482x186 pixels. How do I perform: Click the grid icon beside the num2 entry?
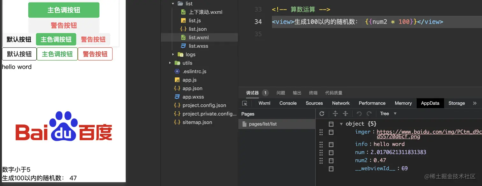(x=321, y=161)
